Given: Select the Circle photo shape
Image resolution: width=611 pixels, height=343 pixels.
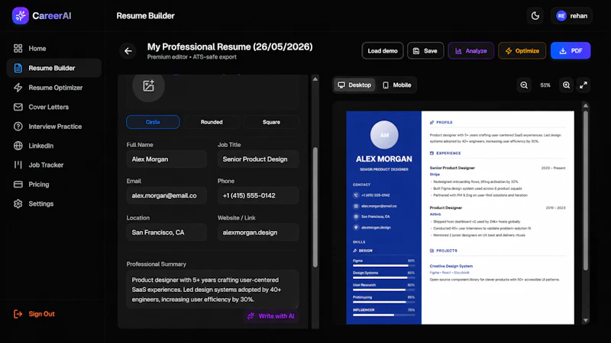Looking at the screenshot, I should click(153, 122).
